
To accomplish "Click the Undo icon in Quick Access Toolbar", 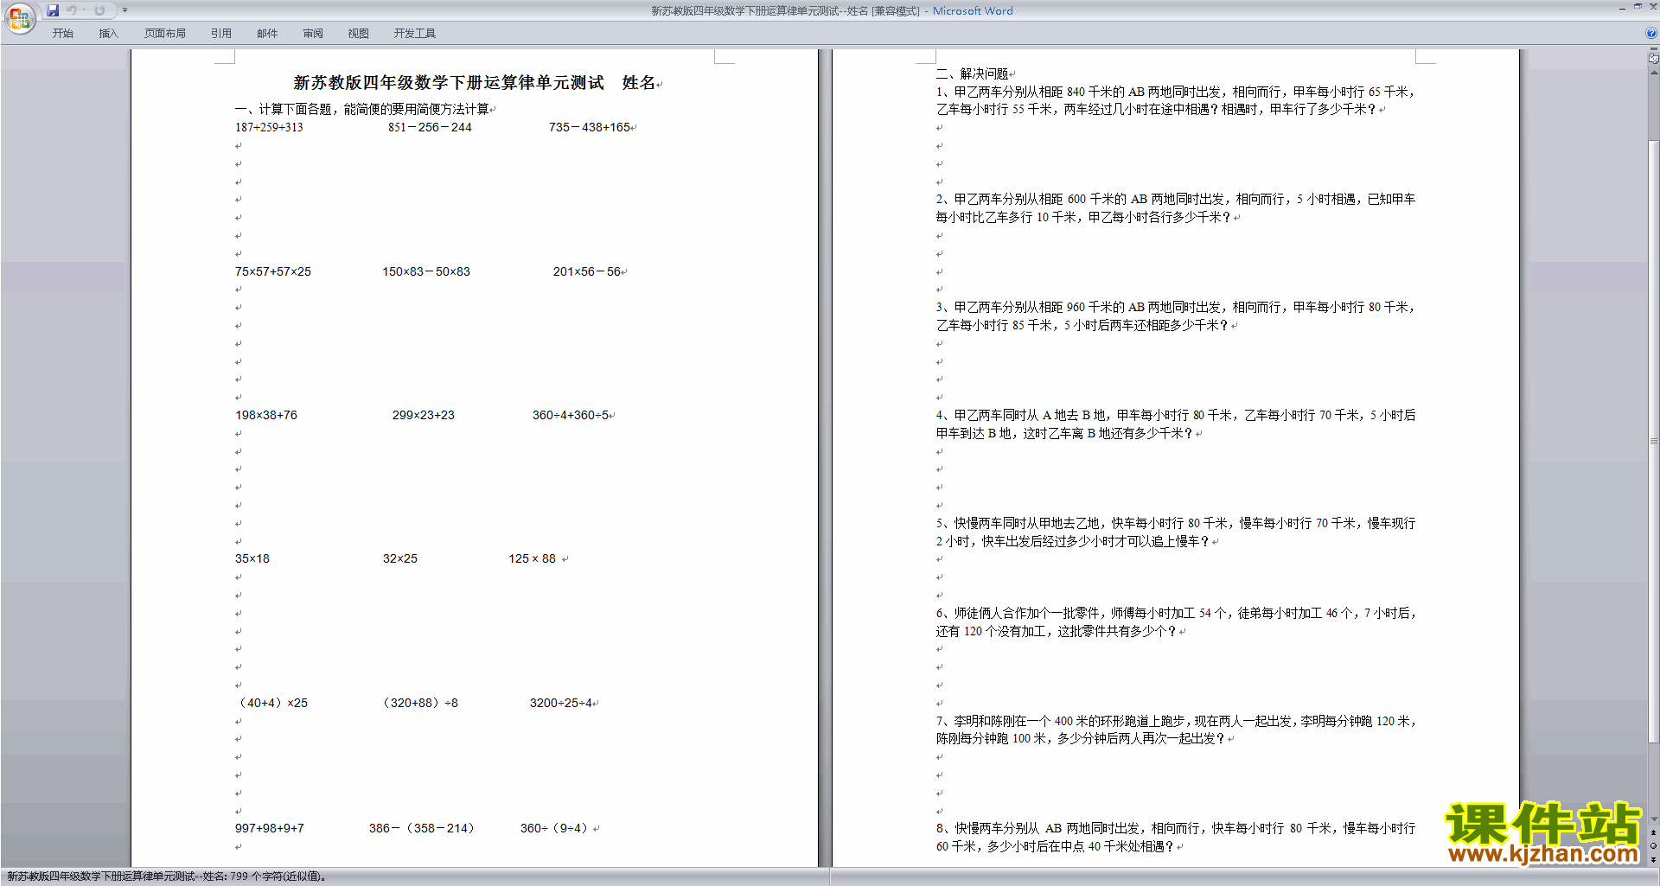I will click(x=72, y=10).
